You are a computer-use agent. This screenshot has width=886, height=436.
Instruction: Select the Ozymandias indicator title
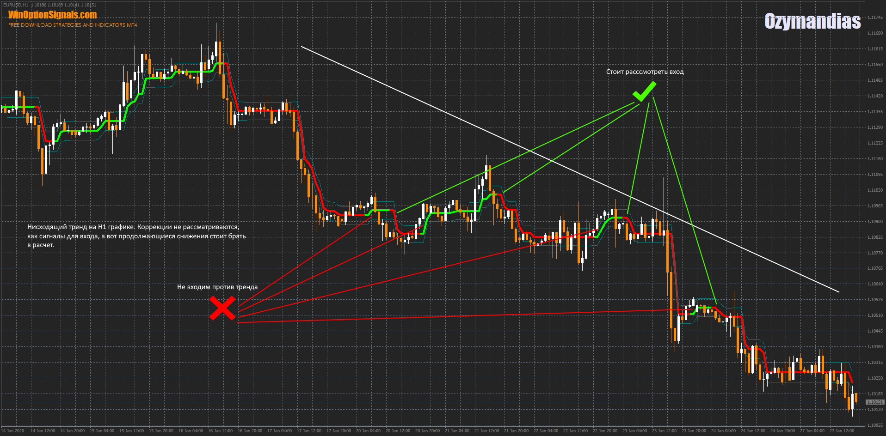tap(812, 21)
